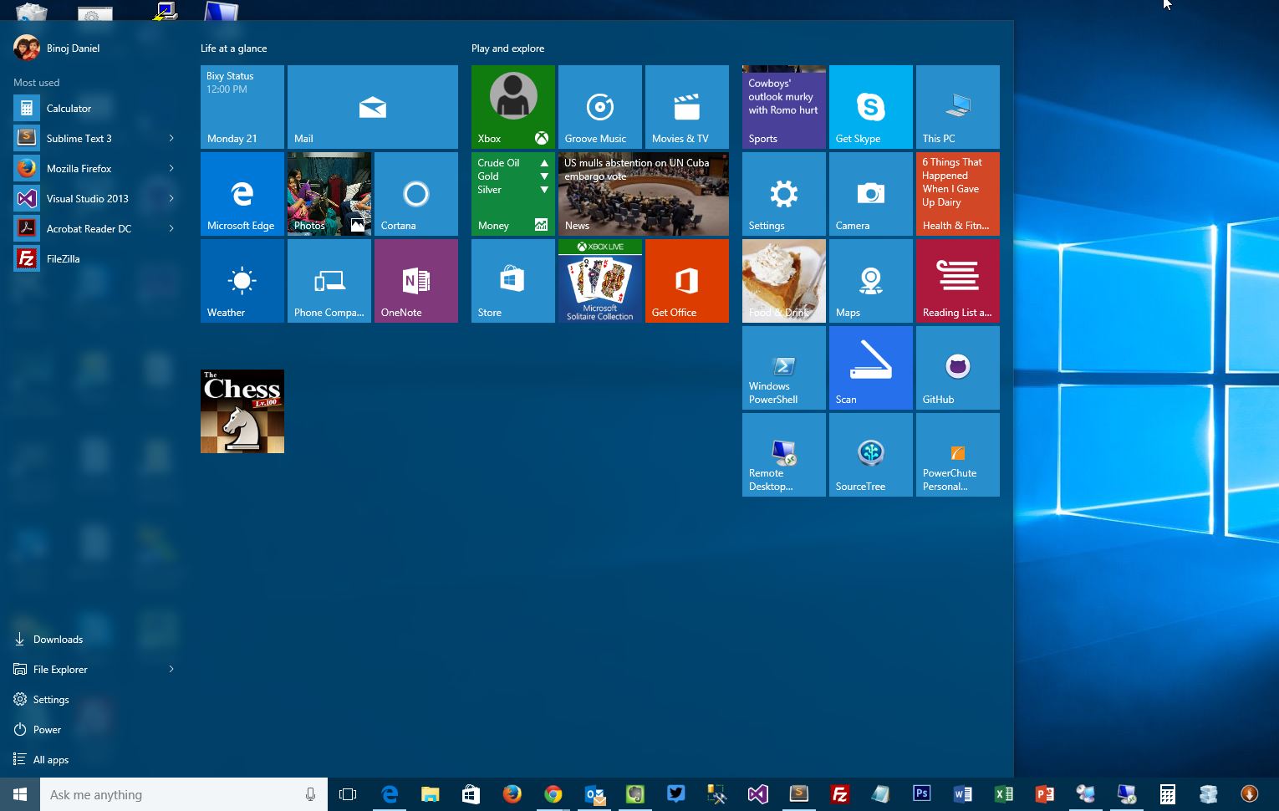Screen dimensions: 1279x811
Task: Open the Photos tile
Action: pos(329,194)
